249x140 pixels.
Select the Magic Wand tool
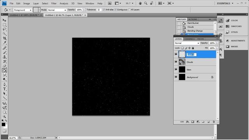point(4,34)
